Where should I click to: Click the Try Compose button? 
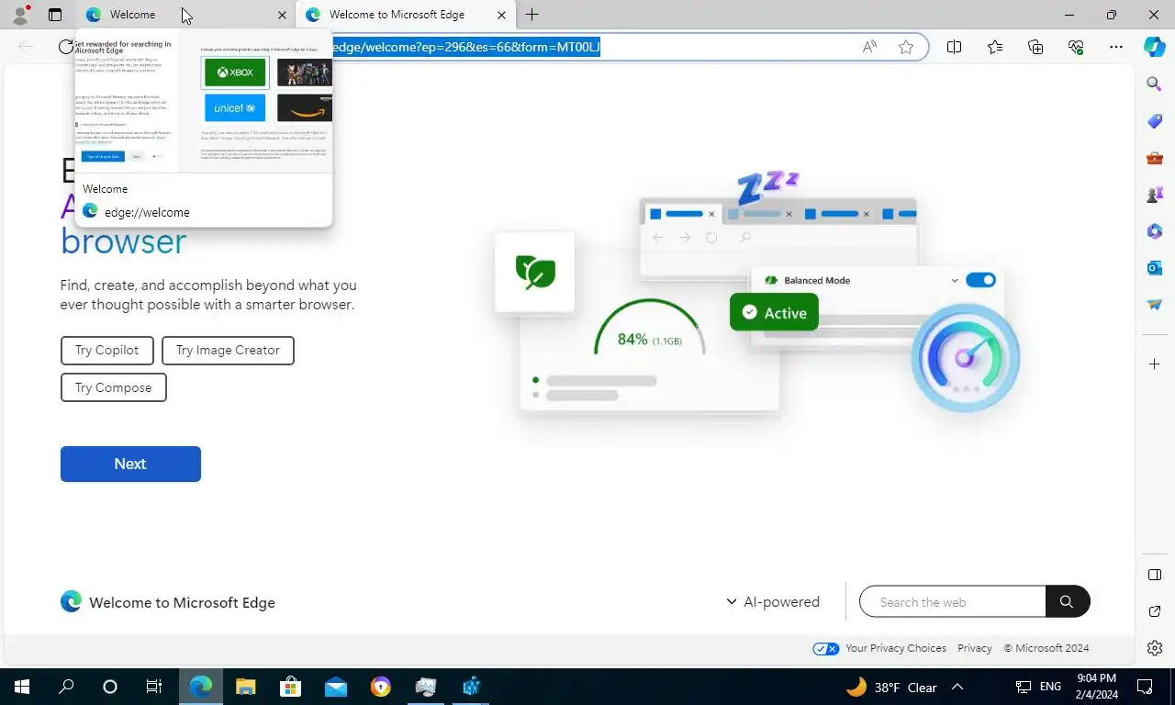click(114, 387)
